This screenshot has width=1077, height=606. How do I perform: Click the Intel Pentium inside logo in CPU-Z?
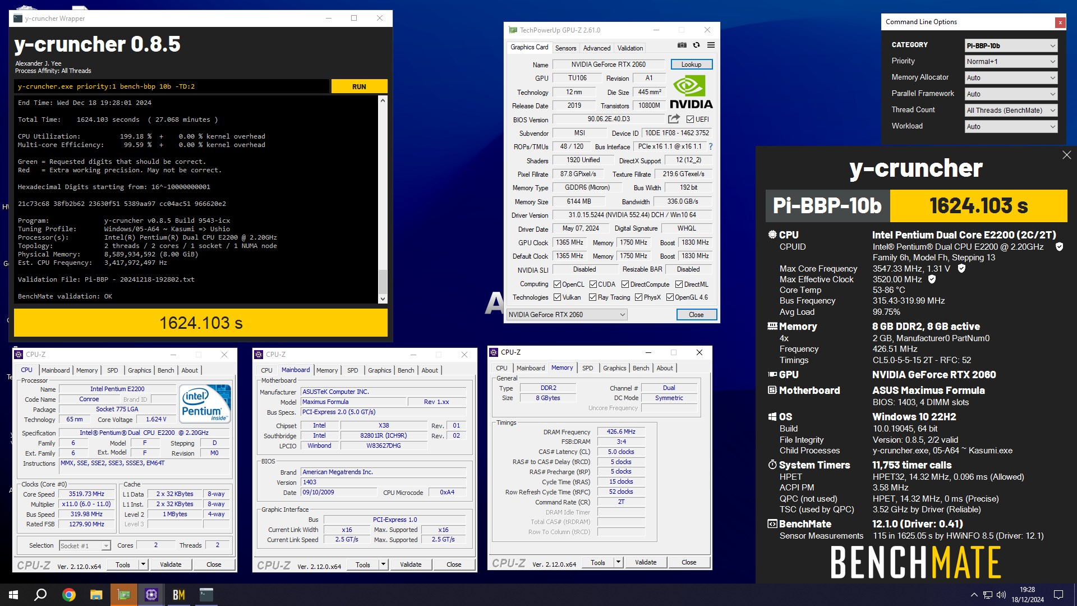(x=205, y=403)
